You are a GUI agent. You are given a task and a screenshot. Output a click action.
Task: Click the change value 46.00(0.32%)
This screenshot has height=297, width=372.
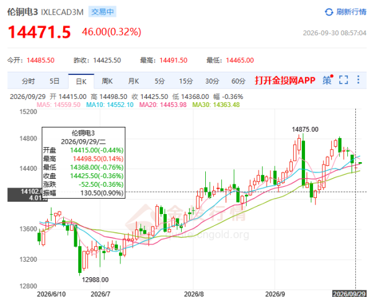pyautogui.click(x=112, y=32)
